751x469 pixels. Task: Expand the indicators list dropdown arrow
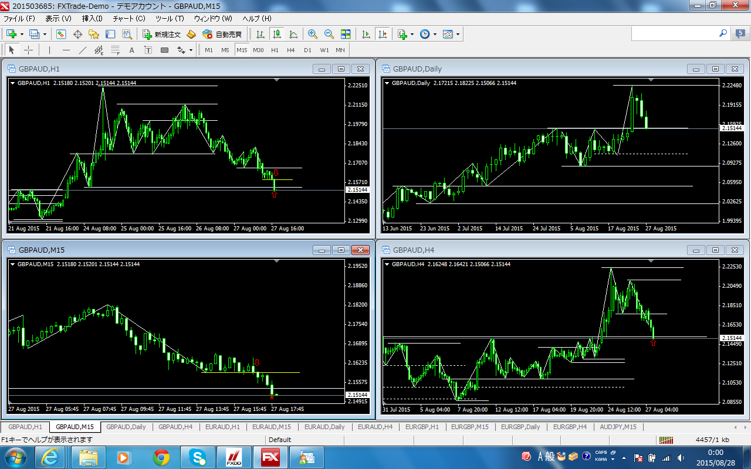click(x=412, y=35)
